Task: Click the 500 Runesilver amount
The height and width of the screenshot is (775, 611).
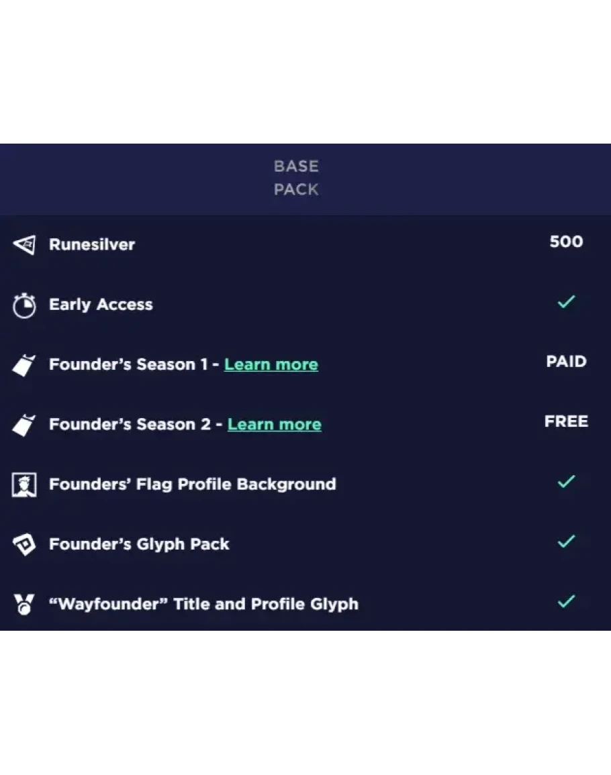Action: (566, 242)
